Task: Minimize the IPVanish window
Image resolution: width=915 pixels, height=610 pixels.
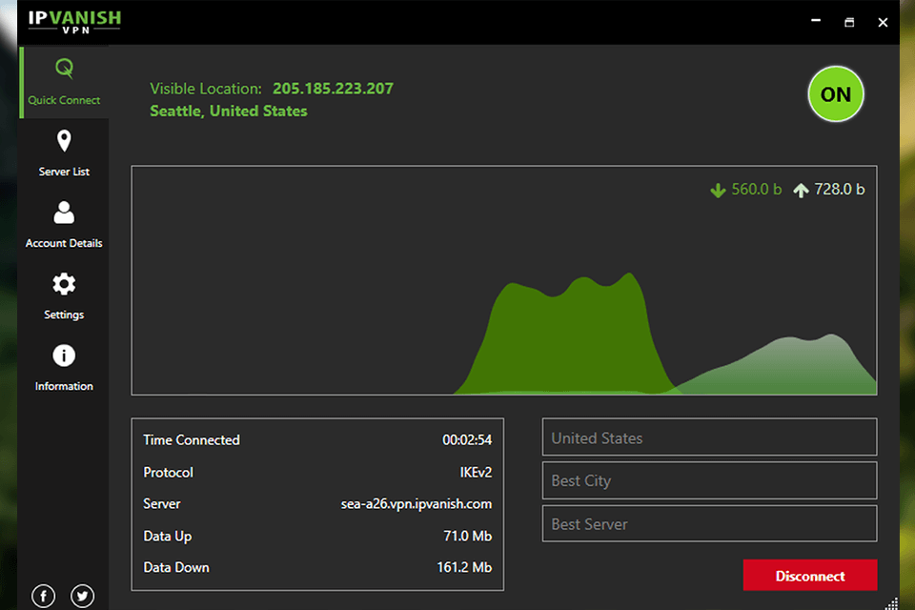Action: pos(816,22)
